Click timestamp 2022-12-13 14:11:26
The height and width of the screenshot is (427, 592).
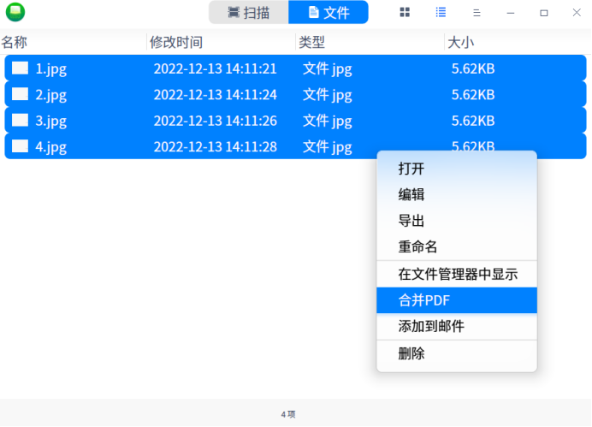[216, 121]
